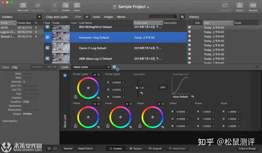
Task: Click the Tone Map LUT curve preview
Action: [x=180, y=86]
